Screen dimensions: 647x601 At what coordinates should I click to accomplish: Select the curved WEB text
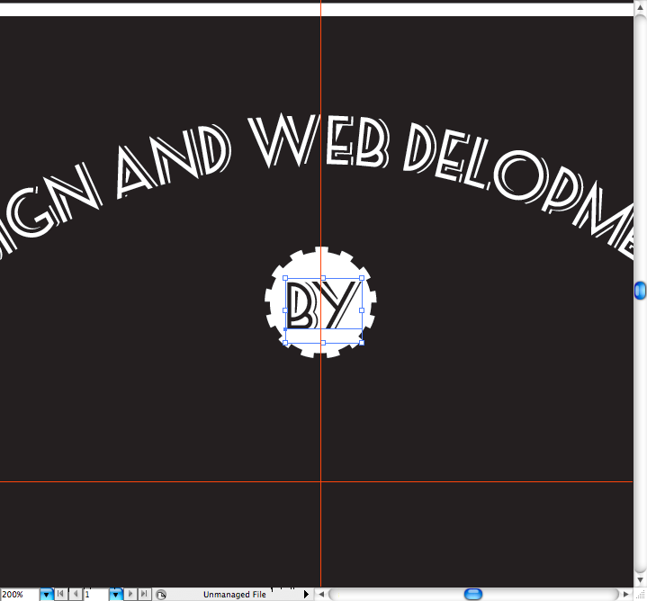tap(319, 141)
